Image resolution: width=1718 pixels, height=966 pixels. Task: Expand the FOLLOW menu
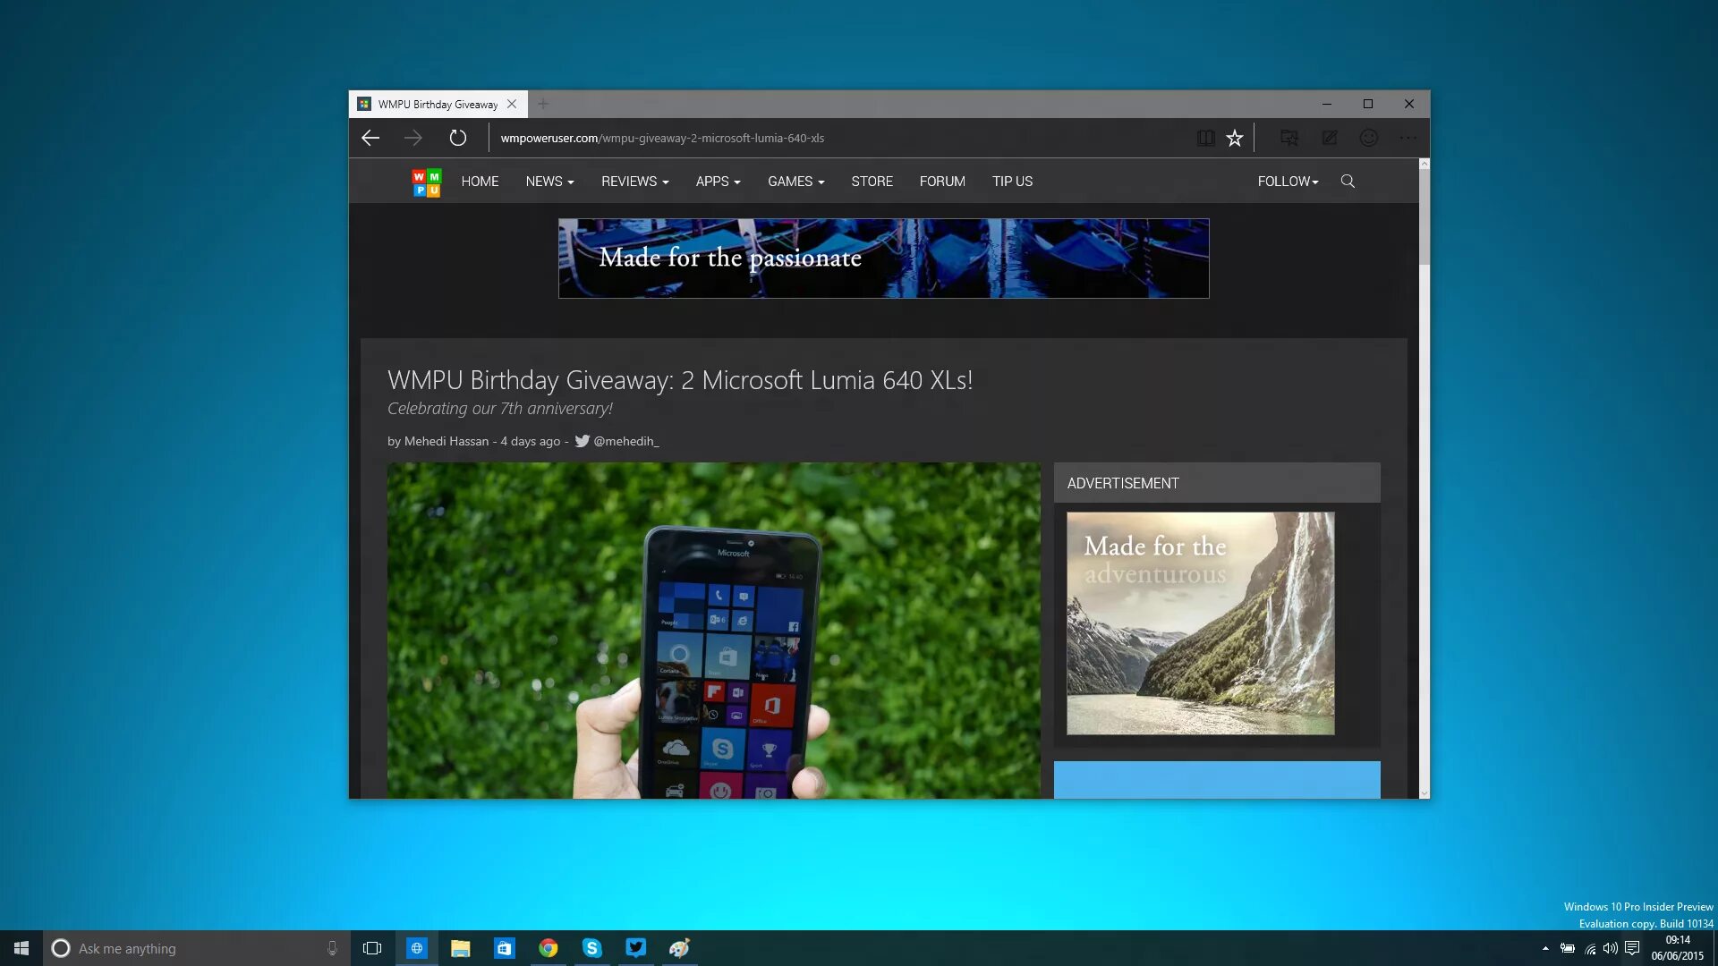pos(1287,181)
